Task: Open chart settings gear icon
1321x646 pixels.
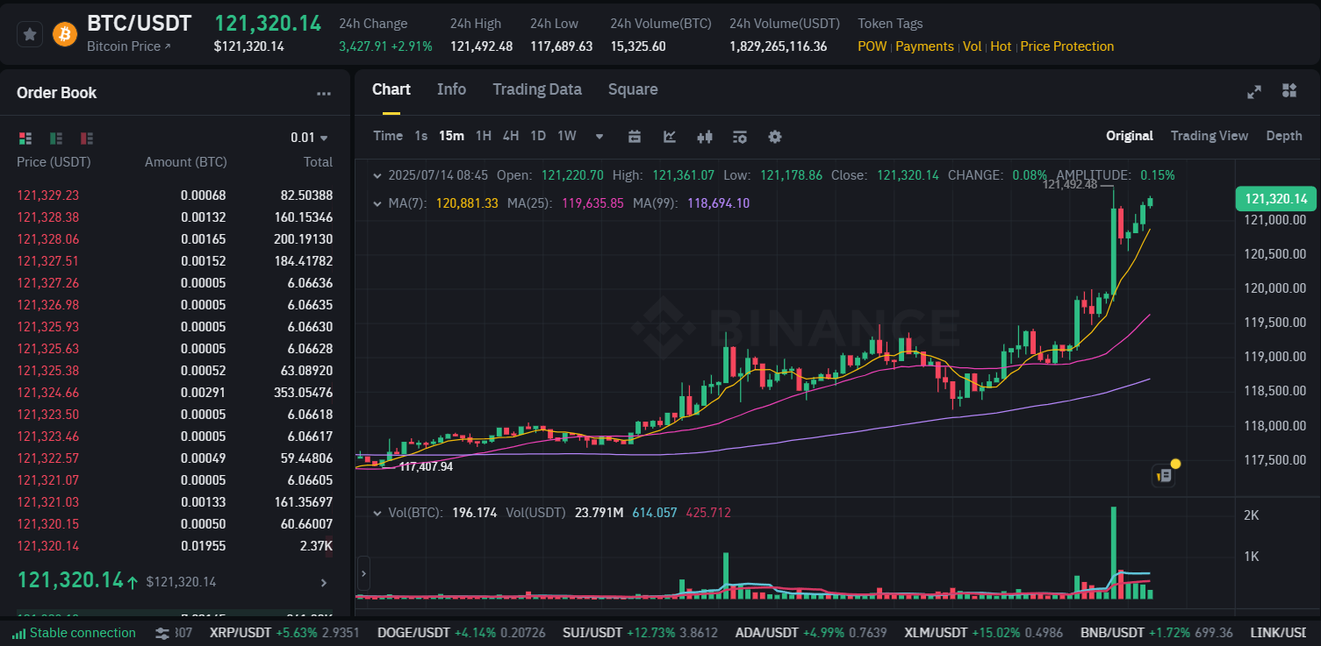Action: pyautogui.click(x=774, y=136)
